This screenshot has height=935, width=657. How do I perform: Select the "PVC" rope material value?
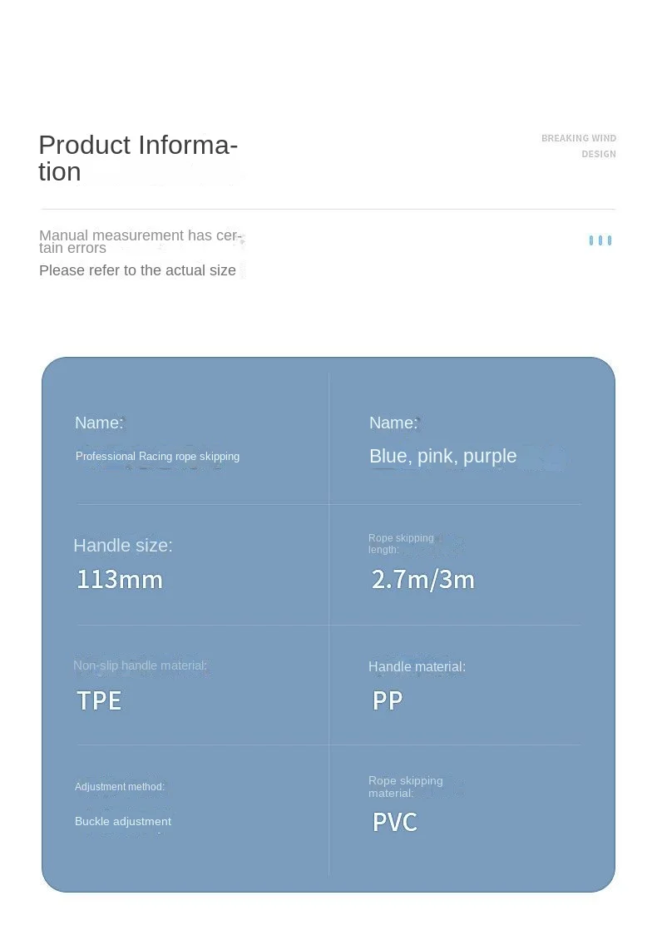394,822
